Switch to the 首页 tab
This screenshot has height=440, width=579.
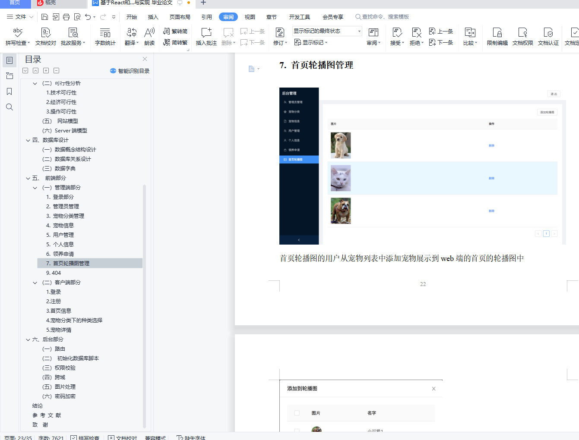[x=15, y=3]
